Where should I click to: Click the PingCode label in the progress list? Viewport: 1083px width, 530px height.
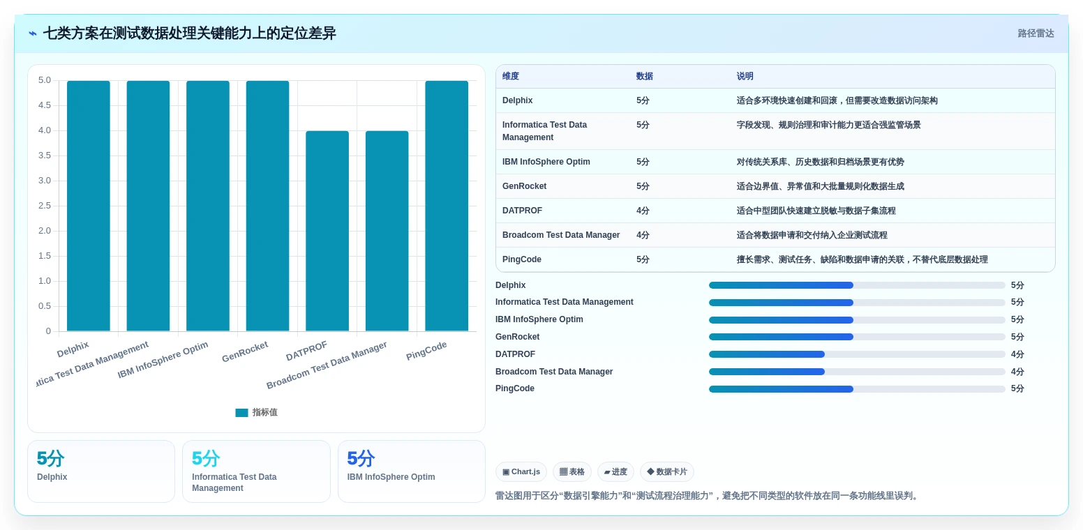click(x=515, y=388)
